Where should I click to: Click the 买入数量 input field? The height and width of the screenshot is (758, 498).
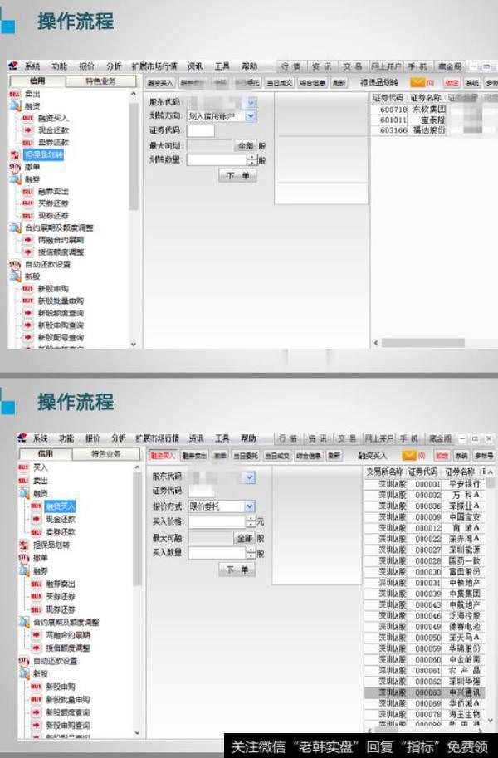[x=217, y=553]
